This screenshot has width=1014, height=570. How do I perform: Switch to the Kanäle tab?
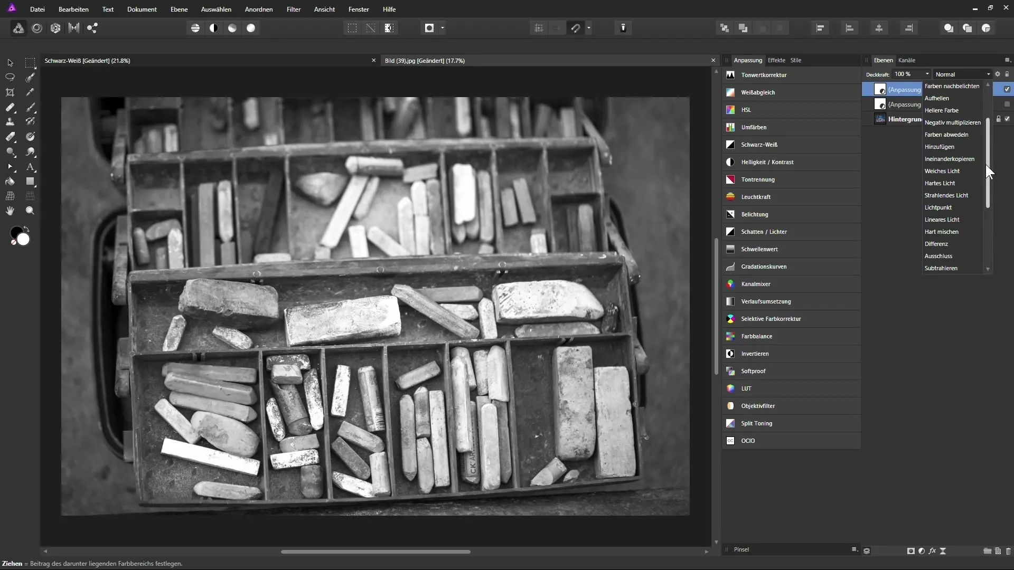click(x=907, y=60)
